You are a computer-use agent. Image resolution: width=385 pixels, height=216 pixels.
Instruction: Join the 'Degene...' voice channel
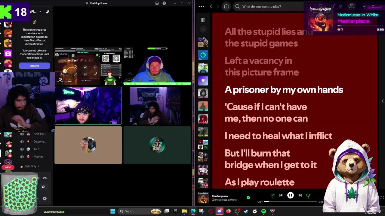(x=33, y=142)
